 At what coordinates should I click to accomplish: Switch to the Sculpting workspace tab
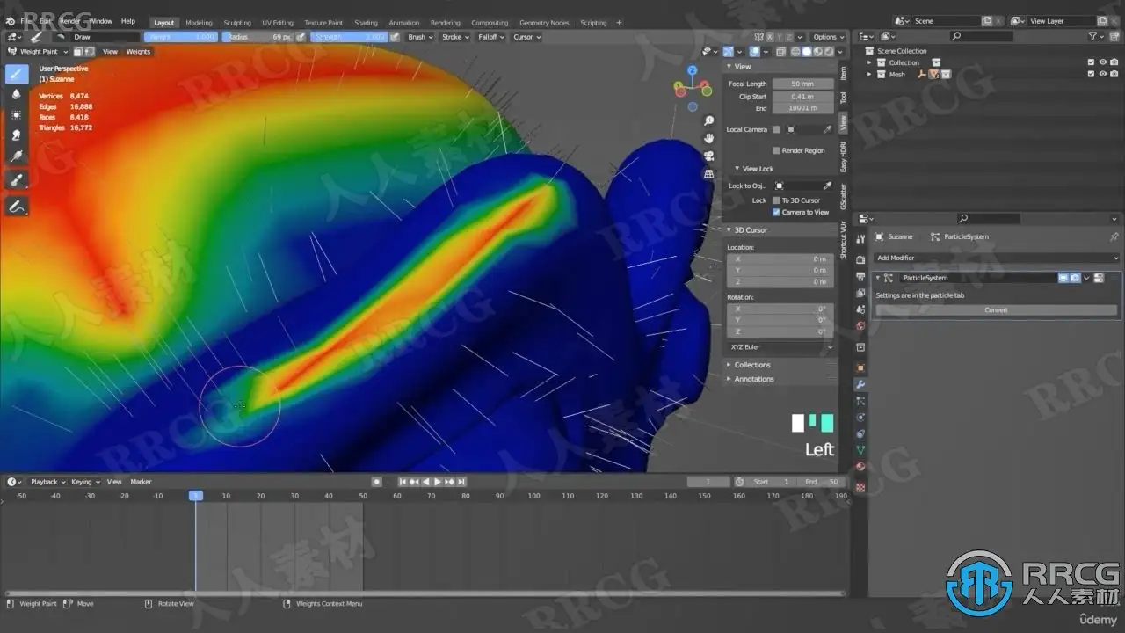[x=237, y=23]
